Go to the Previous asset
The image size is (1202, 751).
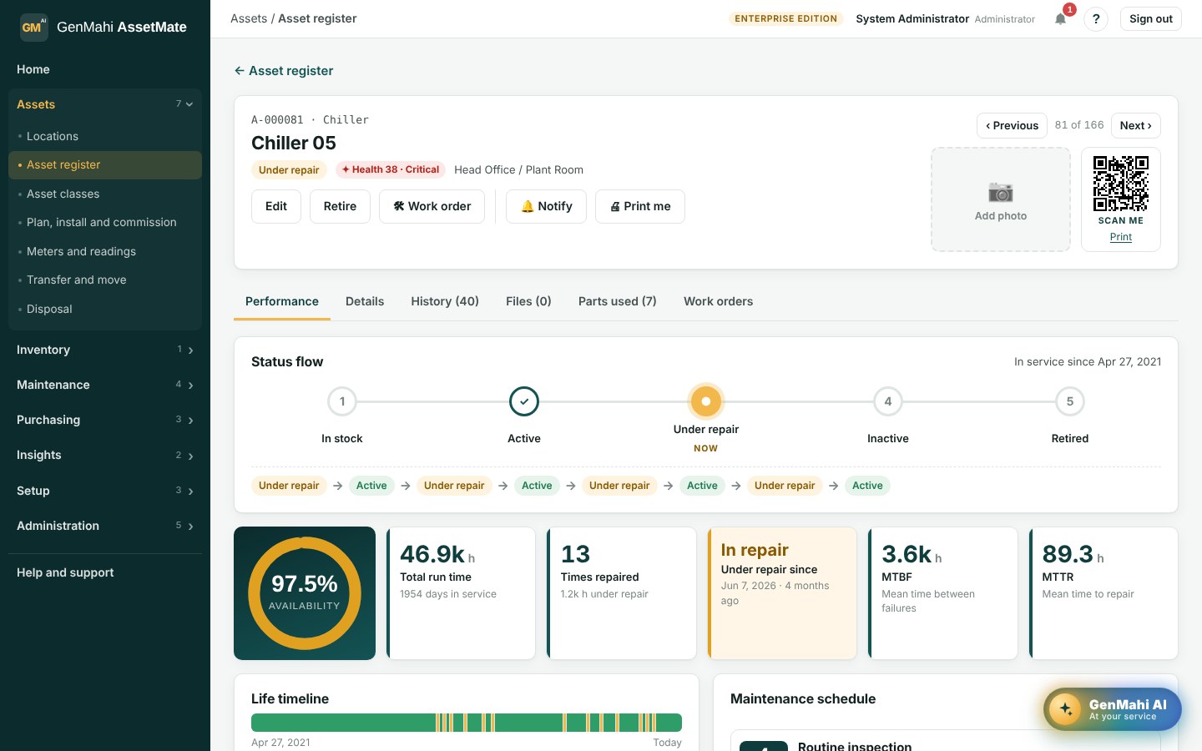(x=1012, y=125)
